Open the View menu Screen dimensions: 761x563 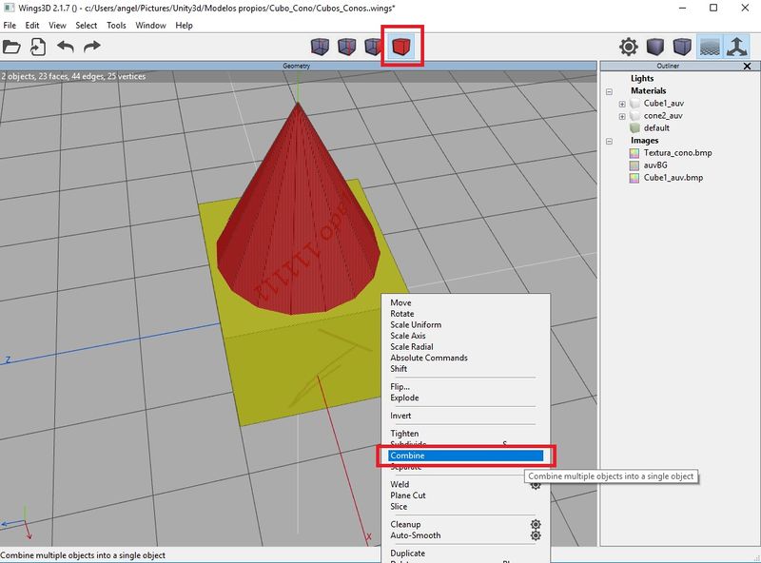point(57,26)
